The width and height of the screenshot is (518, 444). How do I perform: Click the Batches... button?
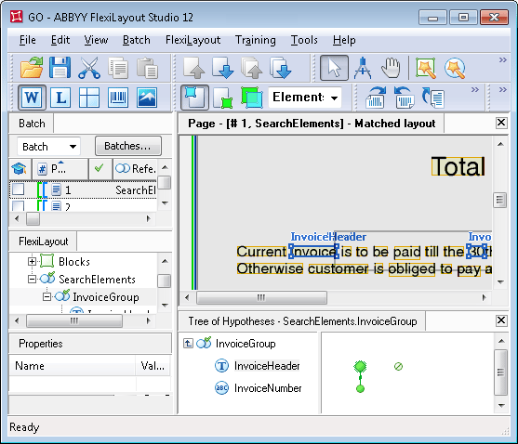click(x=128, y=146)
